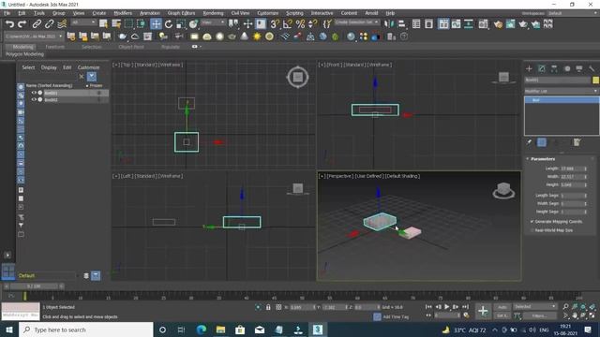
Task: Open the key Filters button
Action: pyautogui.click(x=539, y=316)
